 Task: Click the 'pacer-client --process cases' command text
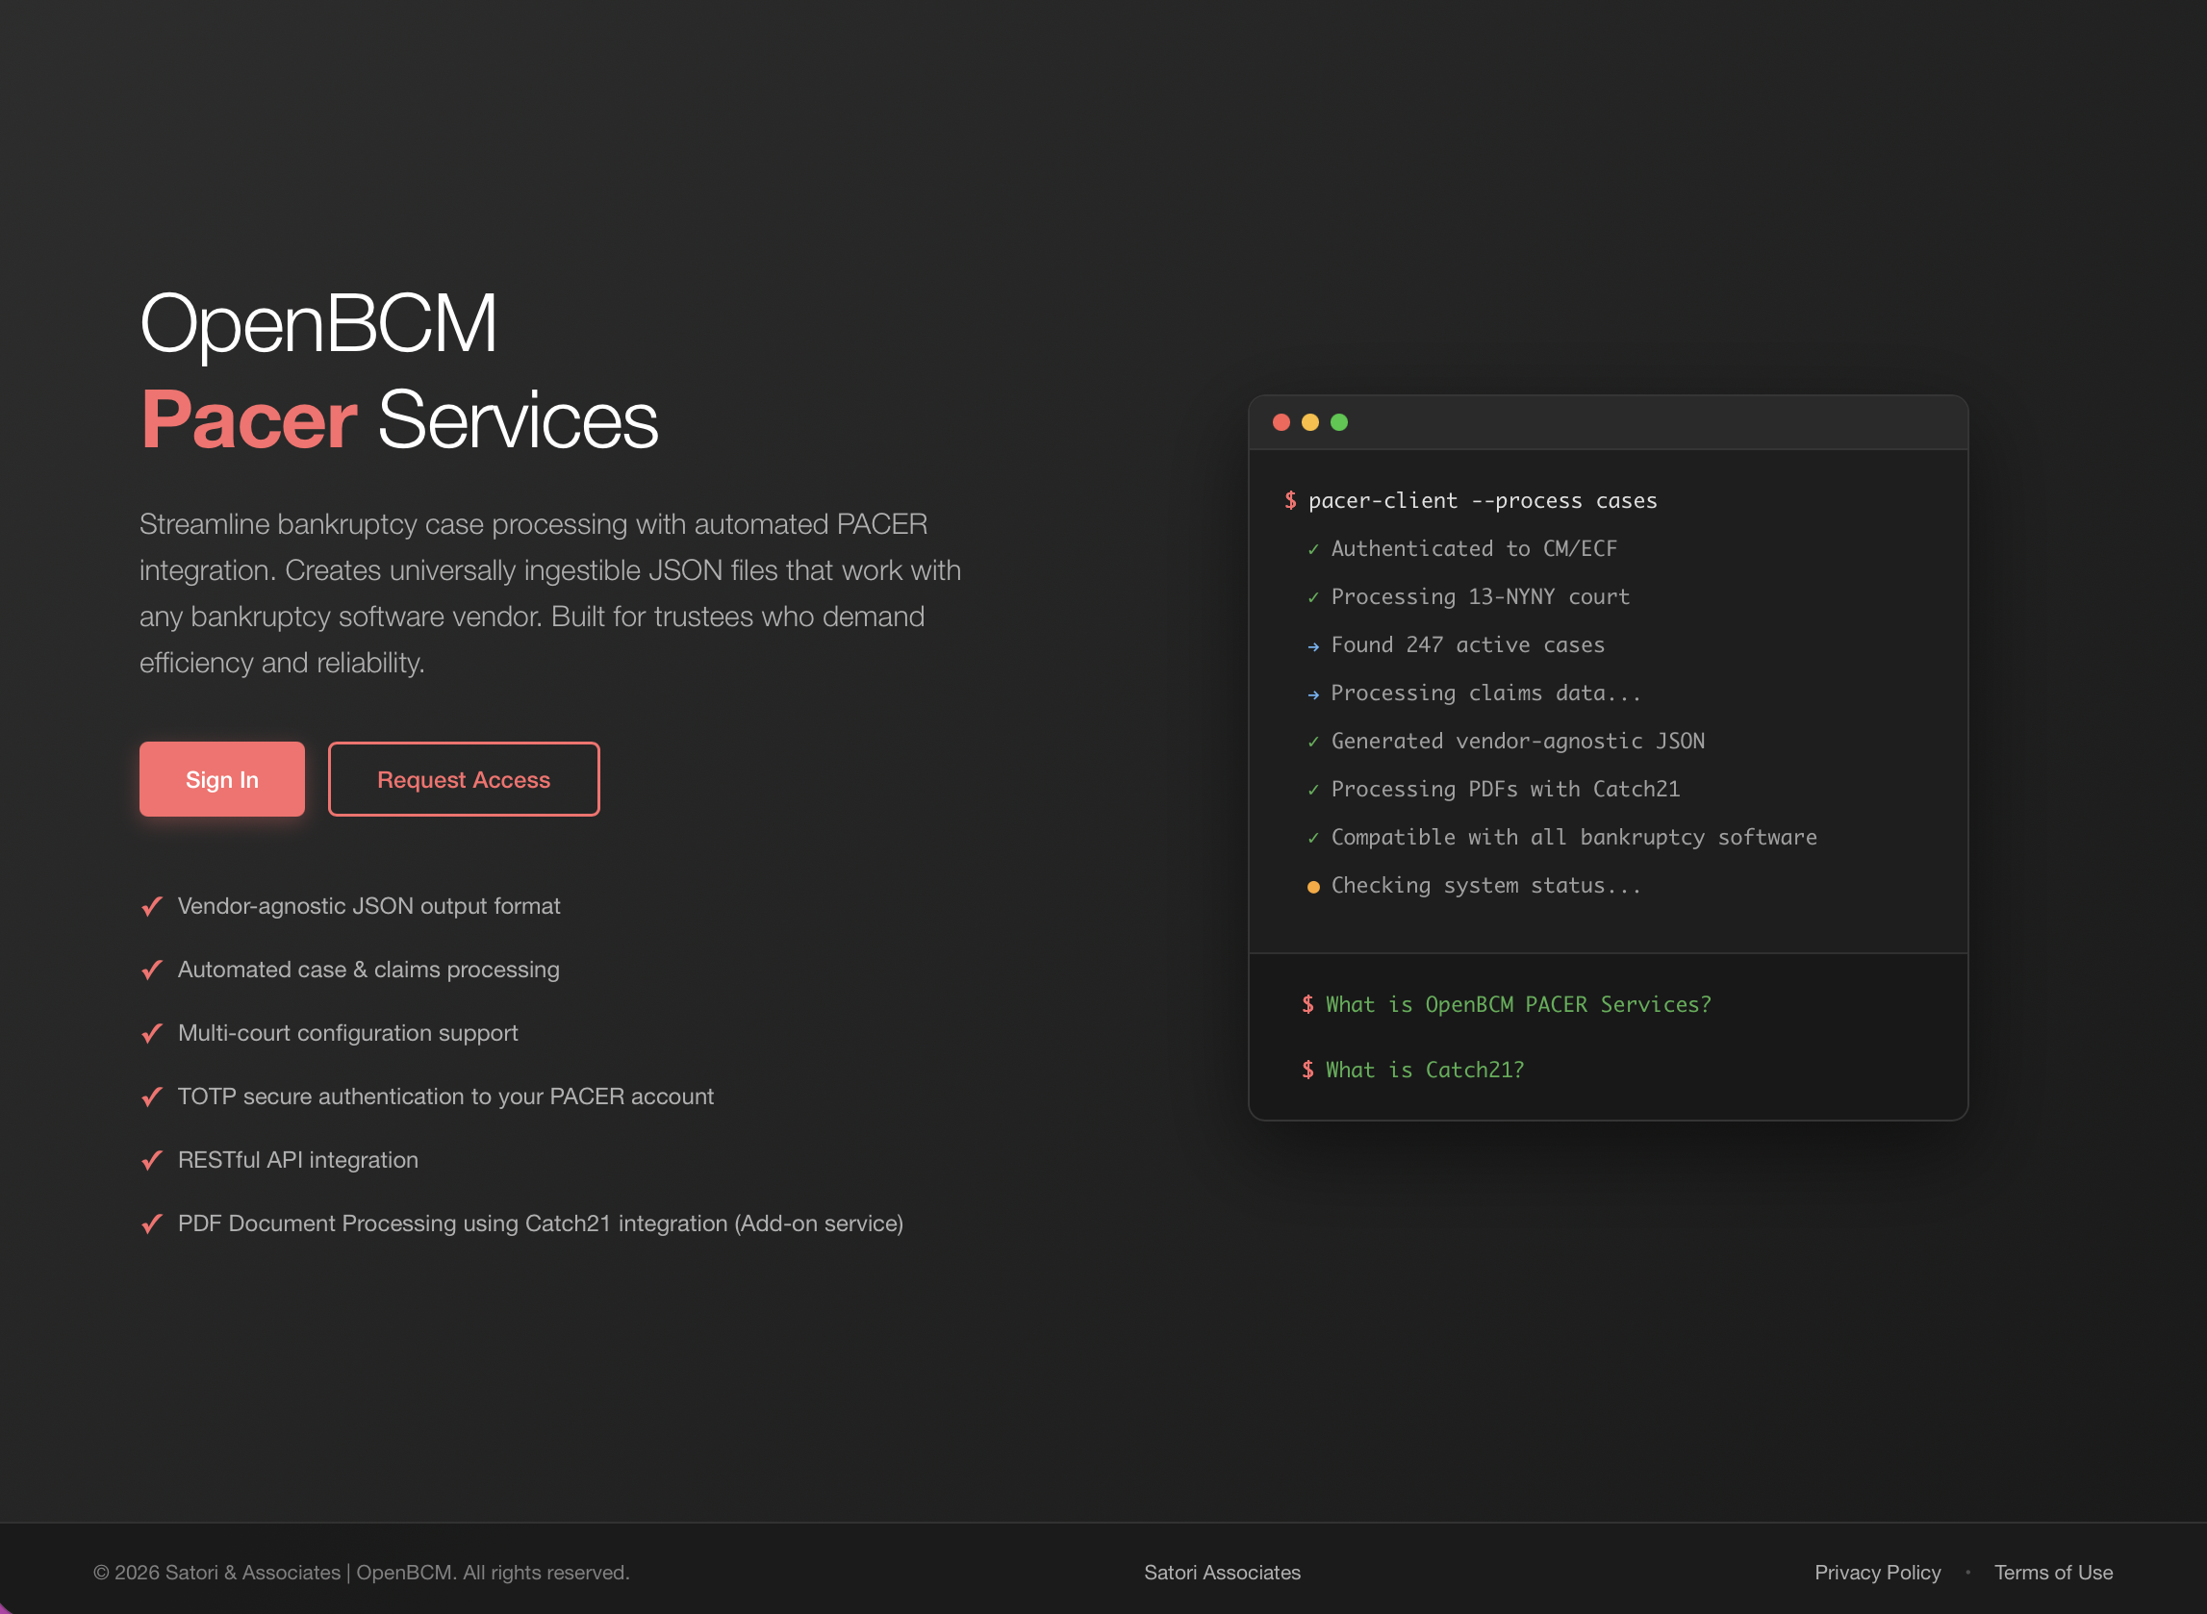[x=1484, y=501]
